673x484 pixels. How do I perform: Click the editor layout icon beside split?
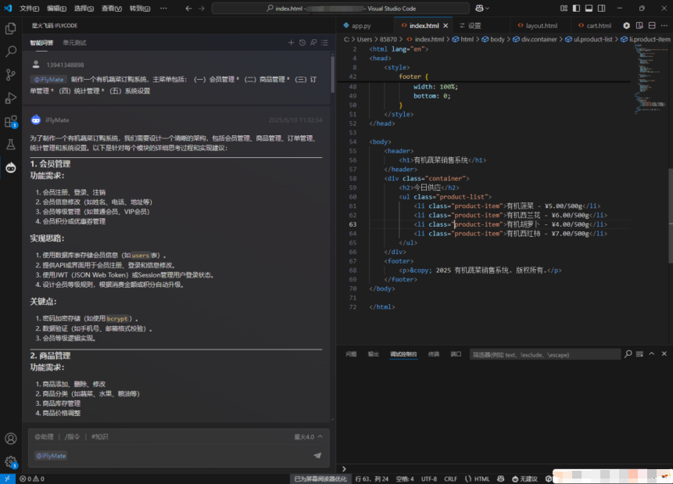pos(652,26)
